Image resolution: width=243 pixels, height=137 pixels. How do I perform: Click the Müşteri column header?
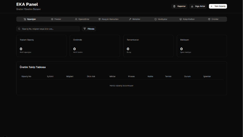(70, 76)
